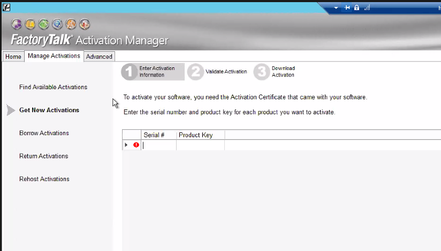
Task: Go to Borrow Activations
Action: [44, 133]
